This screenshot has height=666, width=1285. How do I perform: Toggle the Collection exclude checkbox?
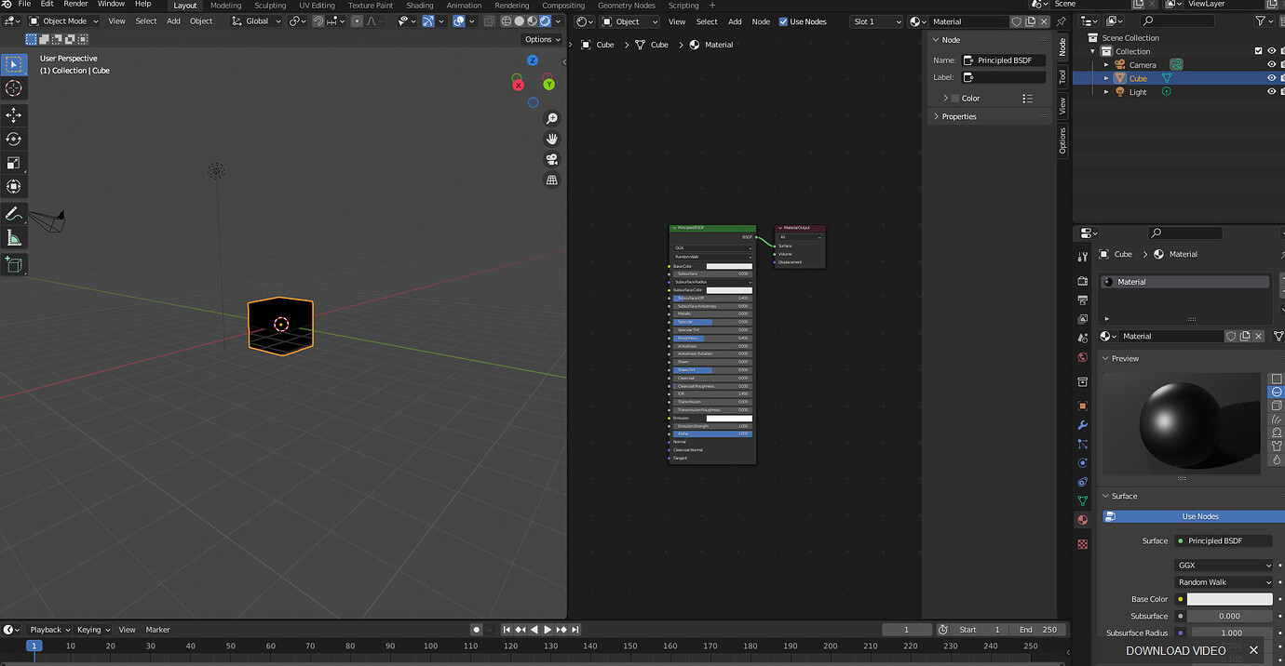(x=1258, y=51)
